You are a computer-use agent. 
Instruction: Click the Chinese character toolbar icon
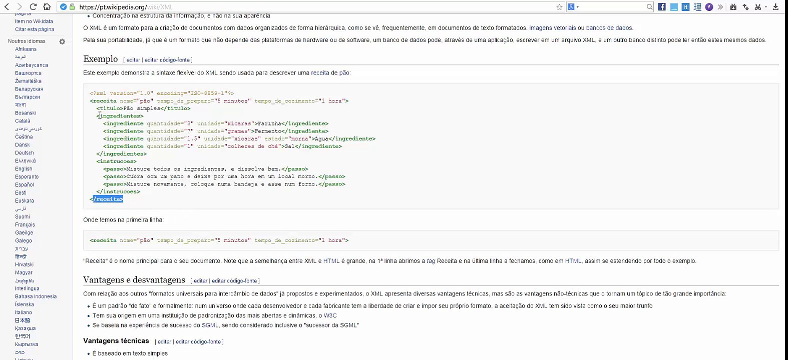(697, 7)
